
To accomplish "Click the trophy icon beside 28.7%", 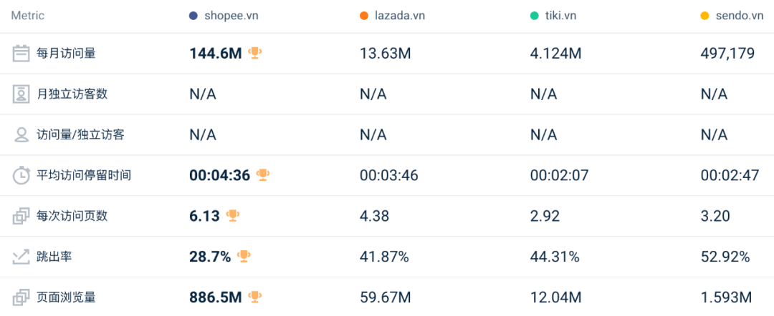I will [x=244, y=256].
